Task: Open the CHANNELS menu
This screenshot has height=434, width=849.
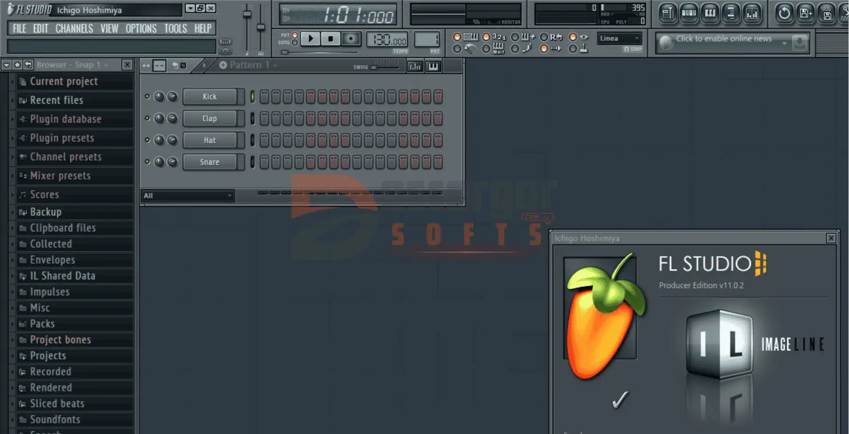Action: point(74,28)
